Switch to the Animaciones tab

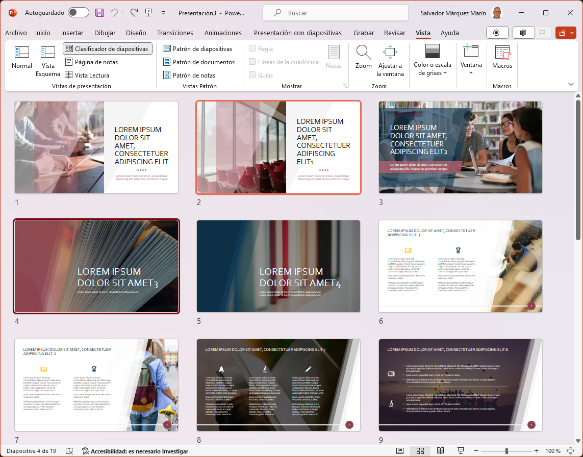click(x=223, y=33)
